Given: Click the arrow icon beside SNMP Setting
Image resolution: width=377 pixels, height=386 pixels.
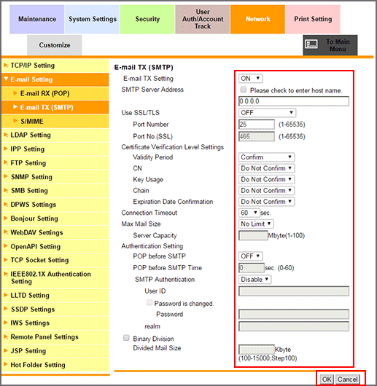Looking at the screenshot, I should 6,176.
